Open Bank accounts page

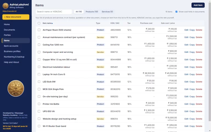[16, 46]
